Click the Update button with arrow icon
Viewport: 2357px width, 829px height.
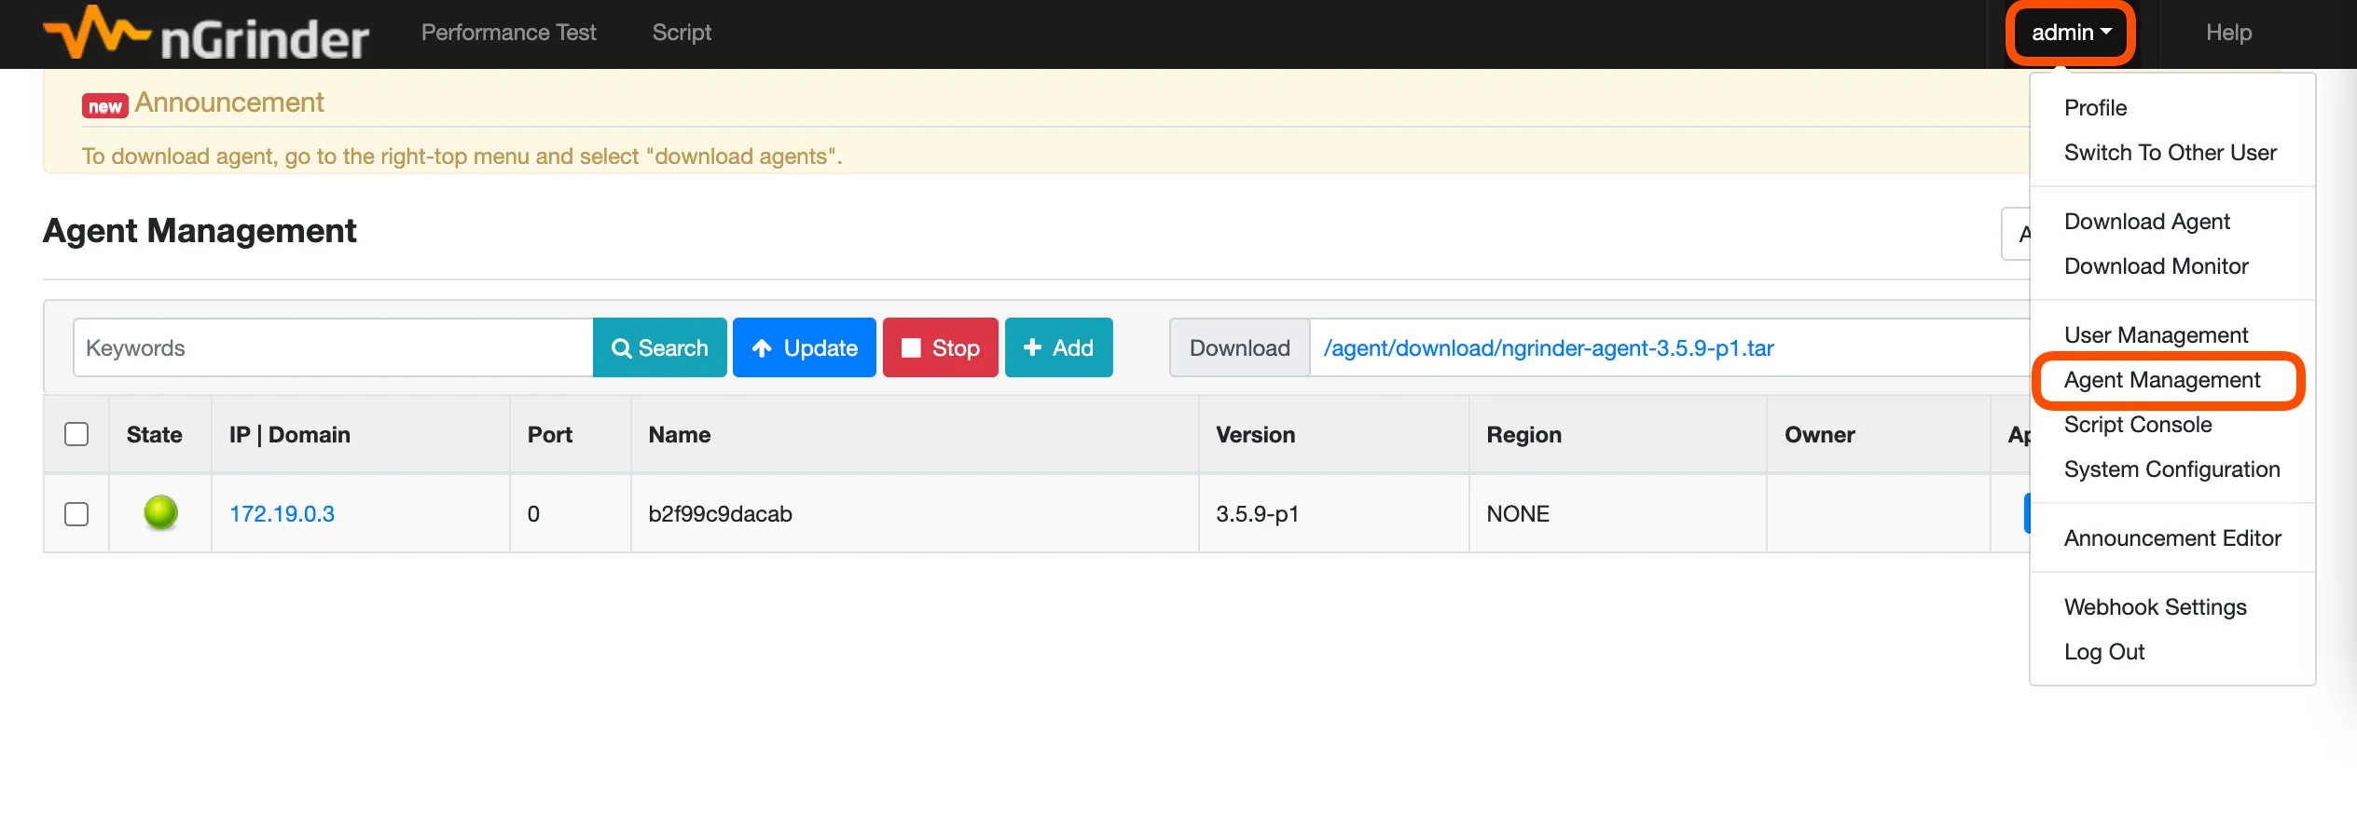[x=804, y=348]
